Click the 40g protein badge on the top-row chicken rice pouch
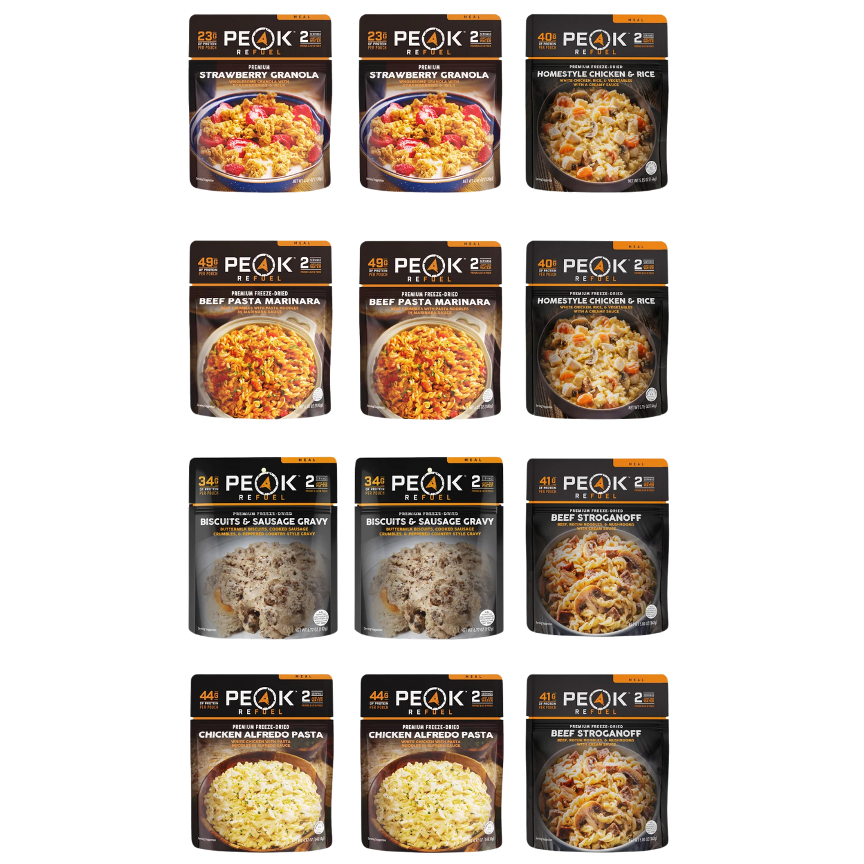The image size is (864, 864). point(547,41)
